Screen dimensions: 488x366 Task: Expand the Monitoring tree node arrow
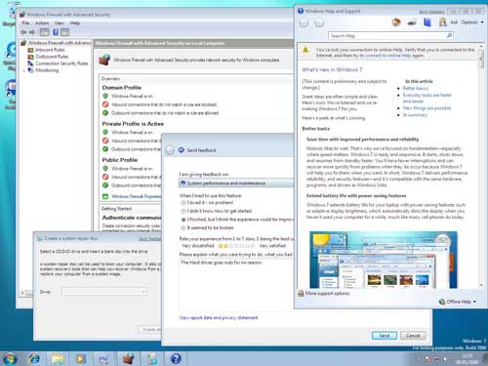[24, 70]
